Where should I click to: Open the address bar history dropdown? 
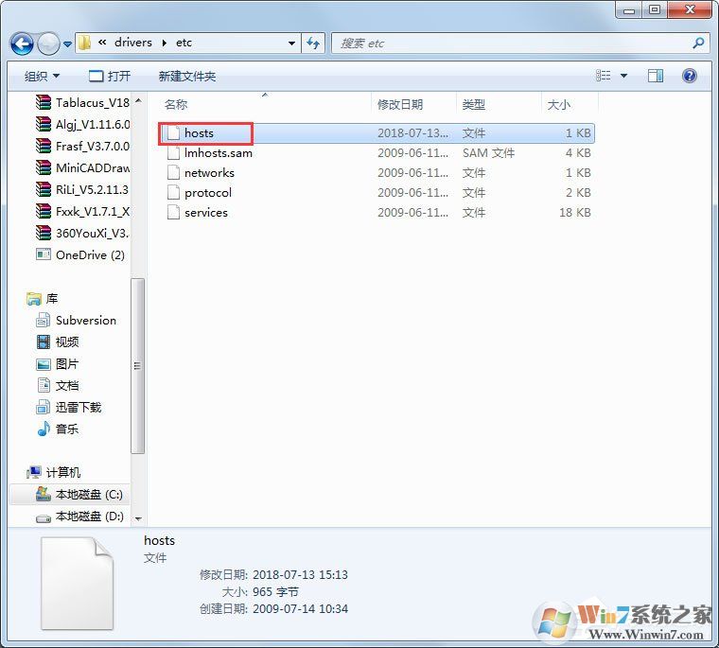click(x=291, y=44)
